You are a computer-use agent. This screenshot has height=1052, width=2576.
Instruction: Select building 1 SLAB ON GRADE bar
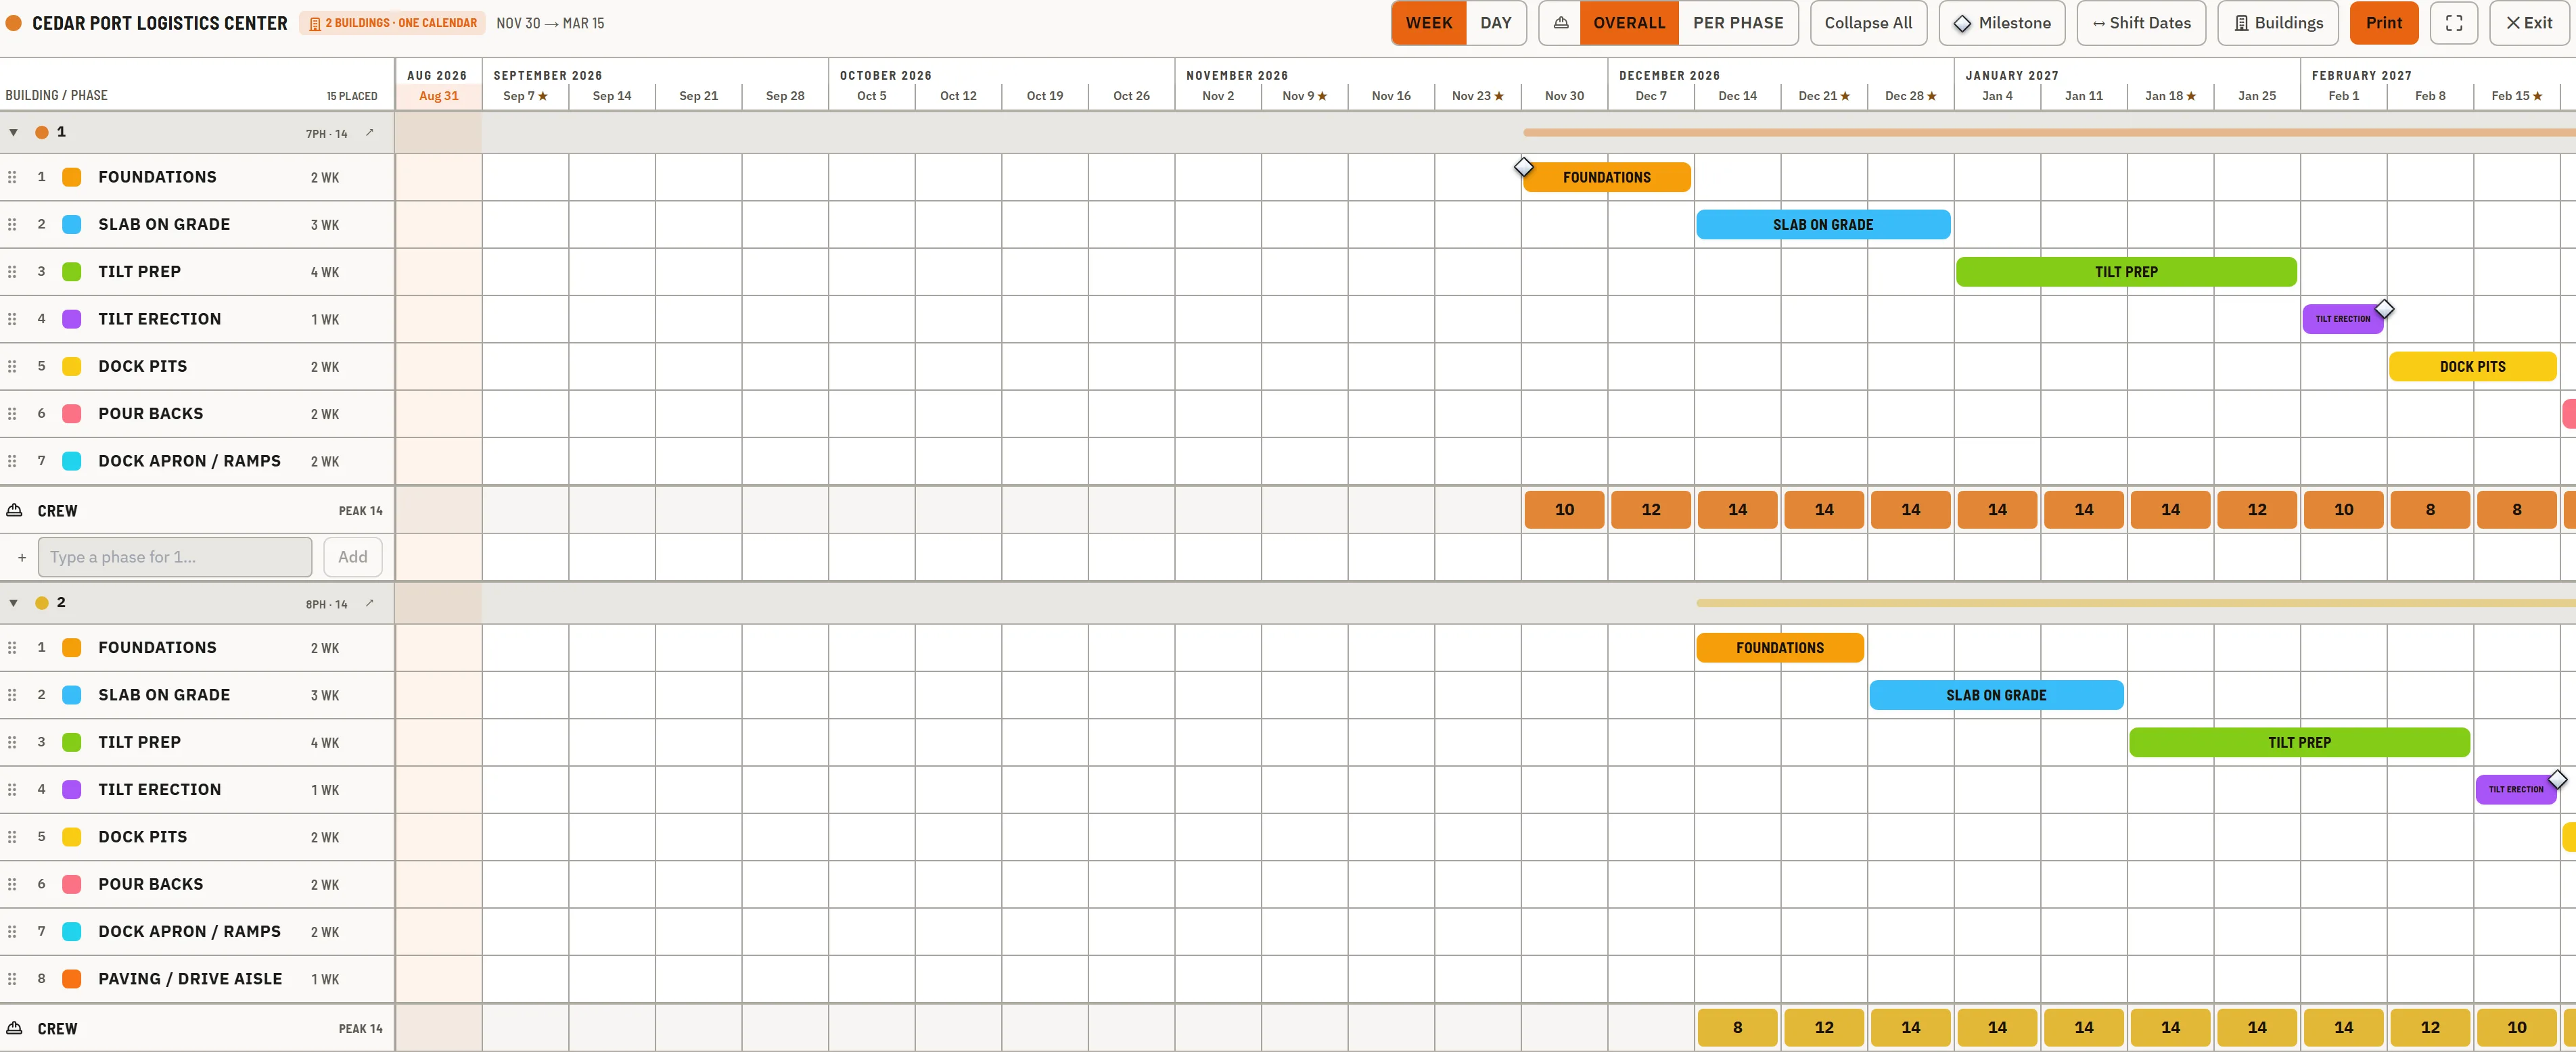tap(1823, 224)
